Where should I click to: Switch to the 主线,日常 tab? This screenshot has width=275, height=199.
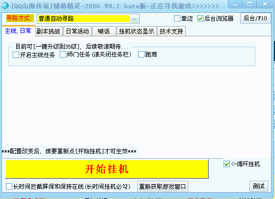[x=18, y=31]
